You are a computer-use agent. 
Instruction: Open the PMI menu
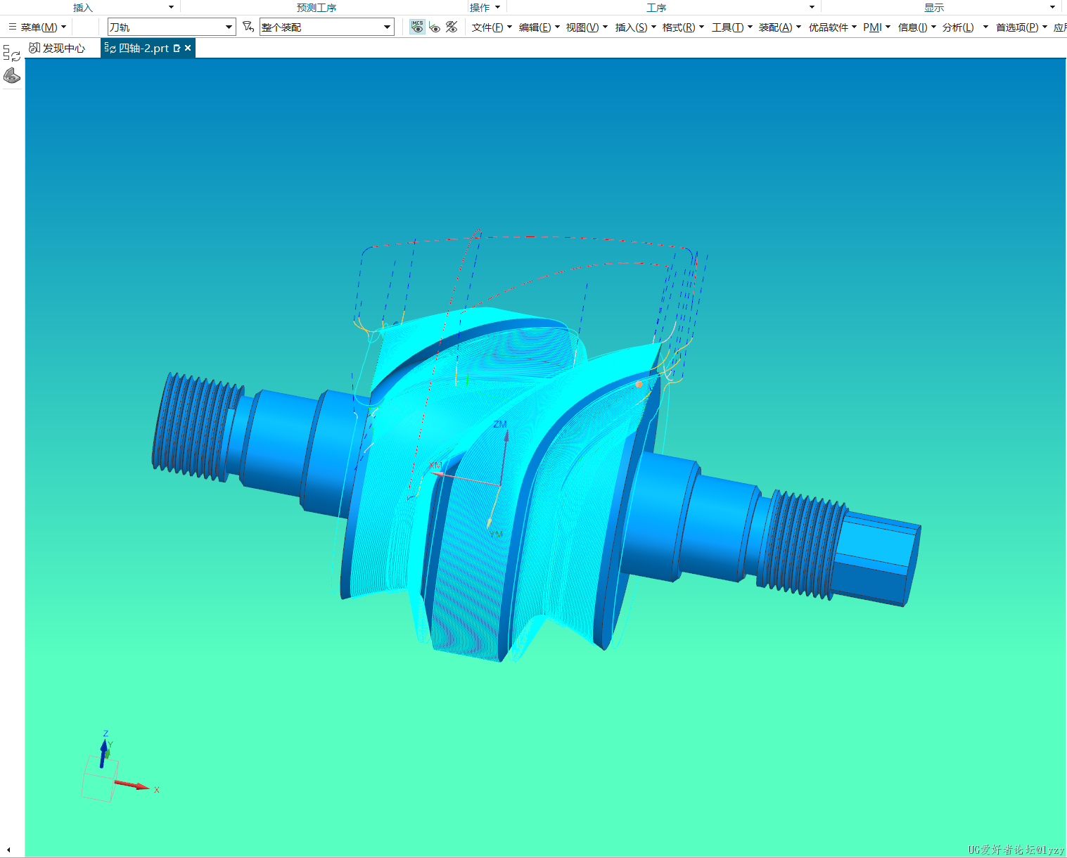pos(876,27)
